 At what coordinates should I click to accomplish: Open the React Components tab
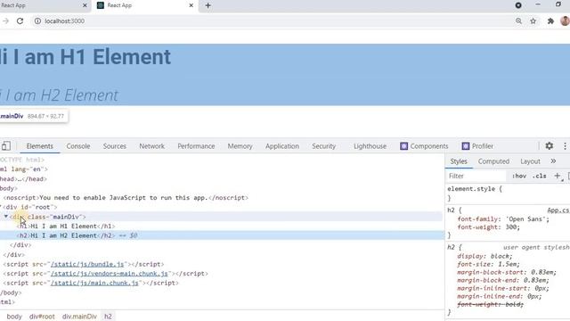(424, 146)
